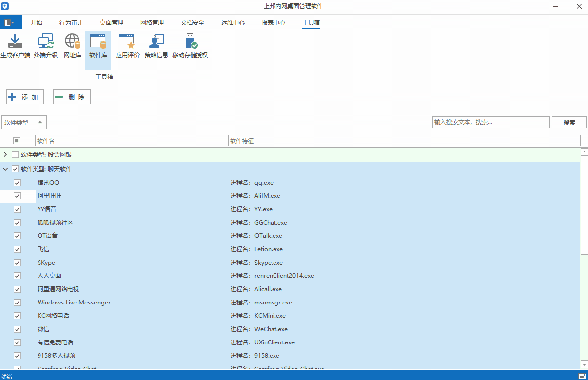Viewport: 588px width, 380px height.
Task: Click the vertical scrollbar down arrow
Action: tap(584, 364)
